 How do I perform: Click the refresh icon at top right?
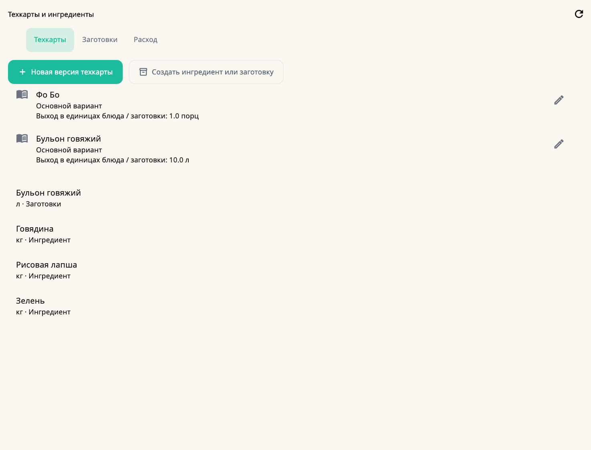[x=579, y=14]
